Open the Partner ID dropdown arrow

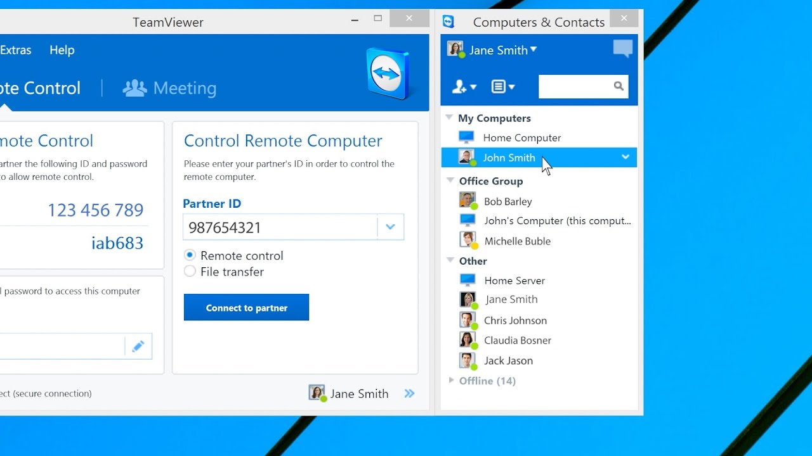pyautogui.click(x=390, y=227)
